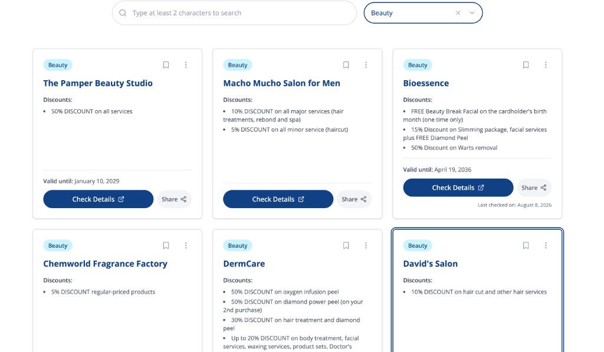Click Beauty tag on David's Salon card
The height and width of the screenshot is (352, 604).
click(x=418, y=246)
